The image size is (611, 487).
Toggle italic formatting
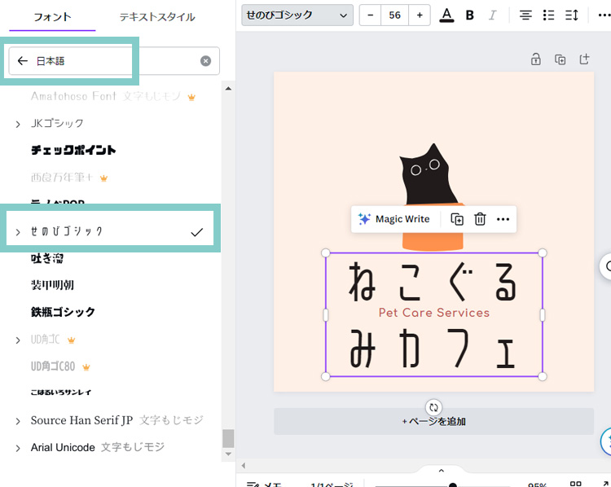[493, 15]
